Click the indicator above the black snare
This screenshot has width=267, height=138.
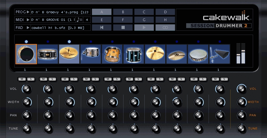(x=48, y=42)
